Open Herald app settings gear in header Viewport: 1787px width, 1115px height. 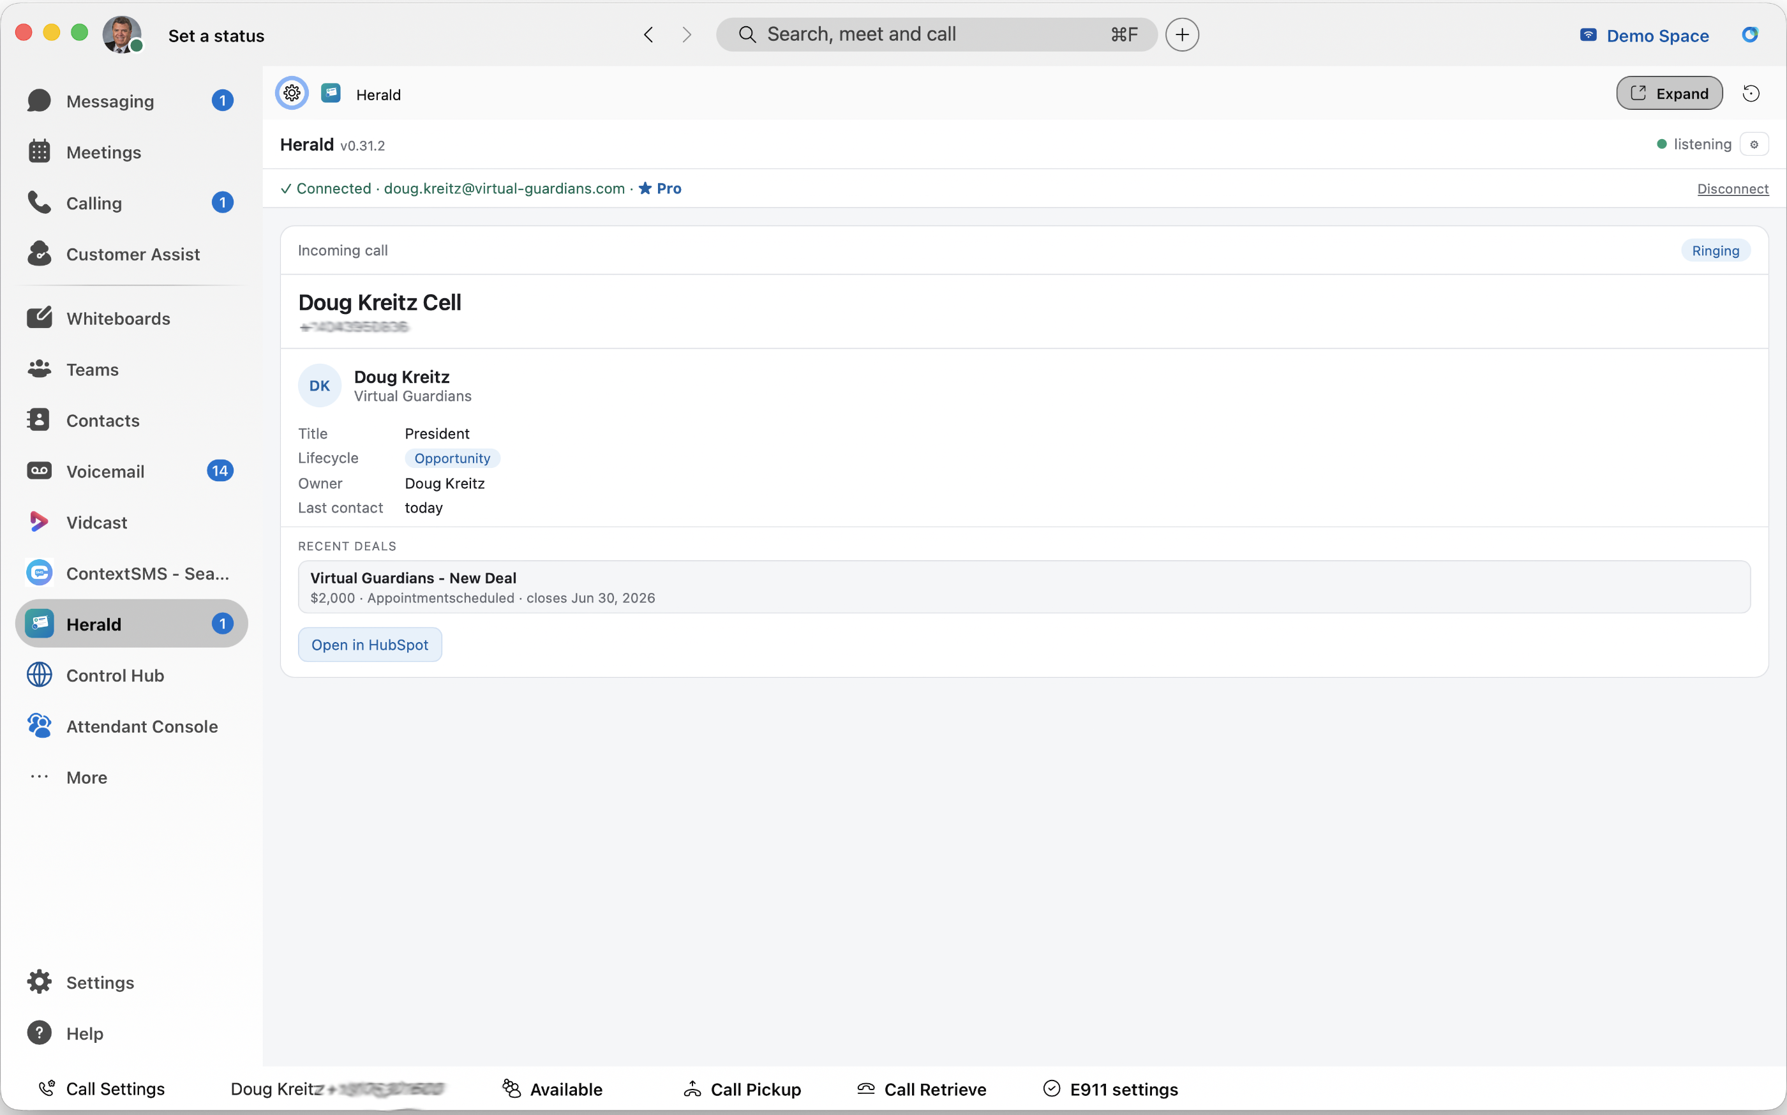292,93
